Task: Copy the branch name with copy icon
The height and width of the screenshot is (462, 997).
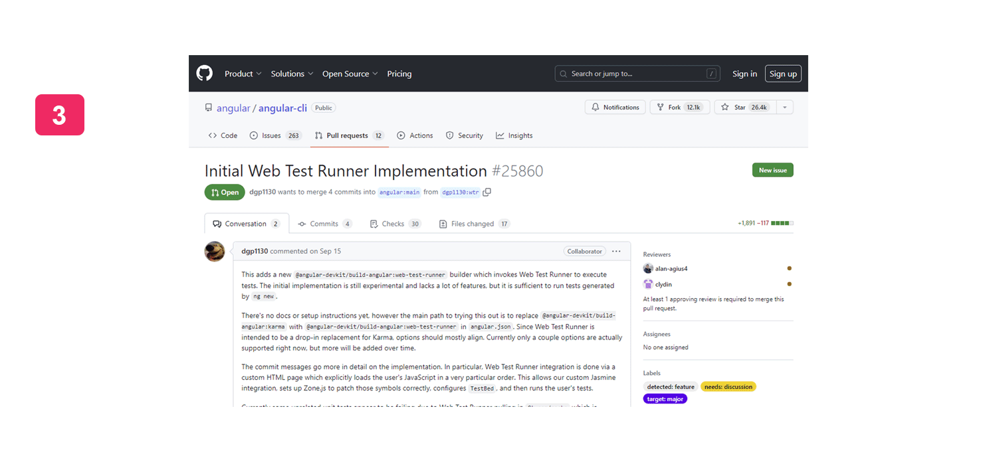Action: pyautogui.click(x=487, y=193)
